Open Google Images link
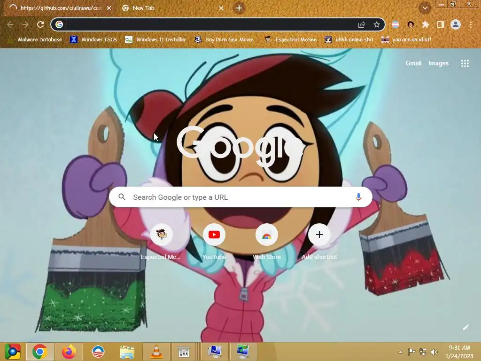Screen dimensions: 481x361 pos(438,63)
